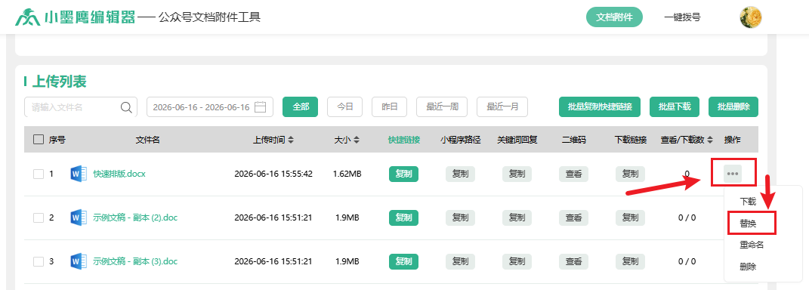Screen dimensions: 809x290
Task: Switch to the 一键拨号 tab
Action: (x=682, y=17)
